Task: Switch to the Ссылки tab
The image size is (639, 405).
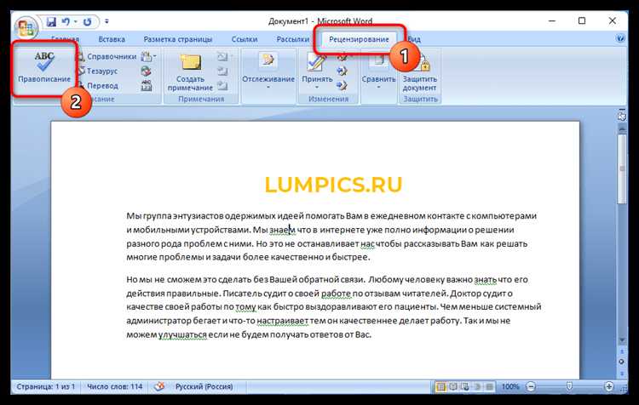Action: pyautogui.click(x=245, y=39)
